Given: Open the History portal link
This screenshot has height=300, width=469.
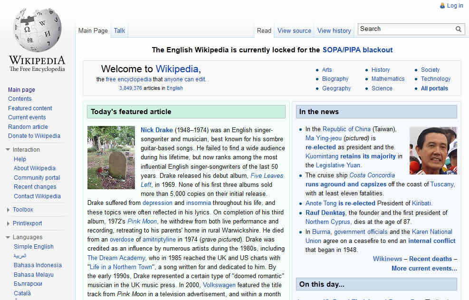Looking at the screenshot, I should tap(381, 70).
